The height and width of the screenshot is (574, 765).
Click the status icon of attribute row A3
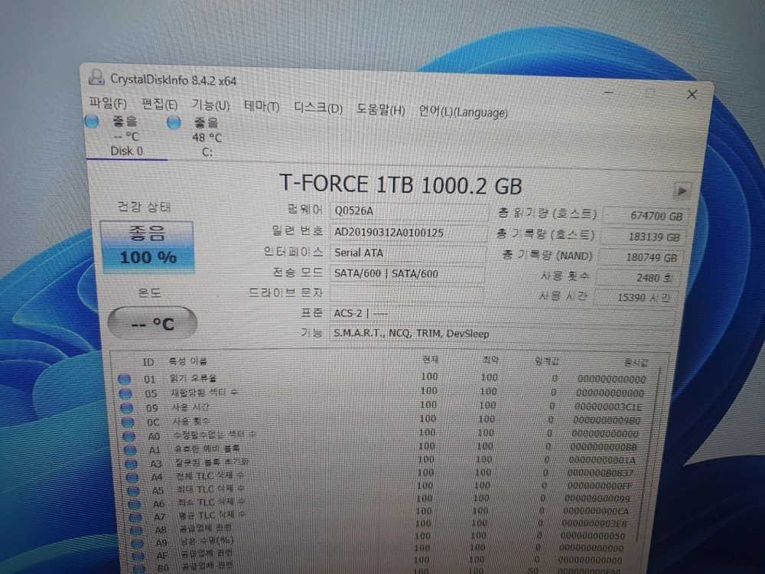(x=131, y=464)
